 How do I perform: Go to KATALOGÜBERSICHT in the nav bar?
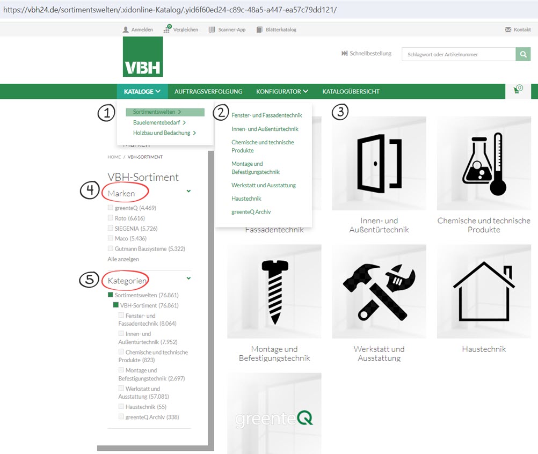(351, 92)
